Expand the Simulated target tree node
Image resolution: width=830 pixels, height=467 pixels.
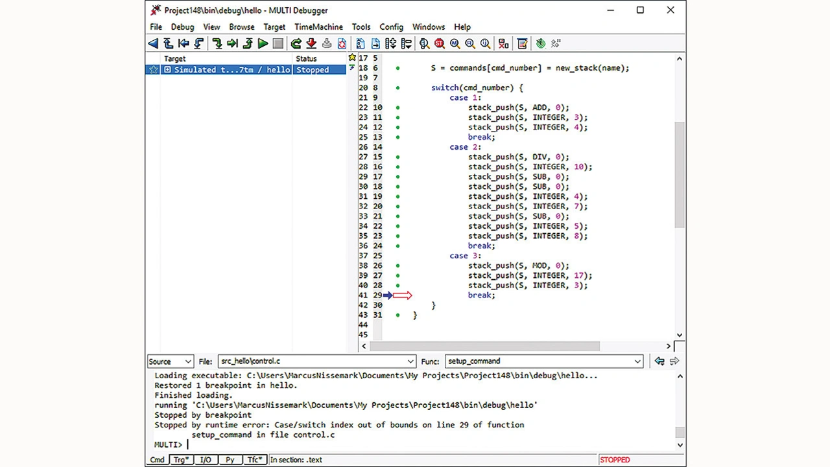167,70
